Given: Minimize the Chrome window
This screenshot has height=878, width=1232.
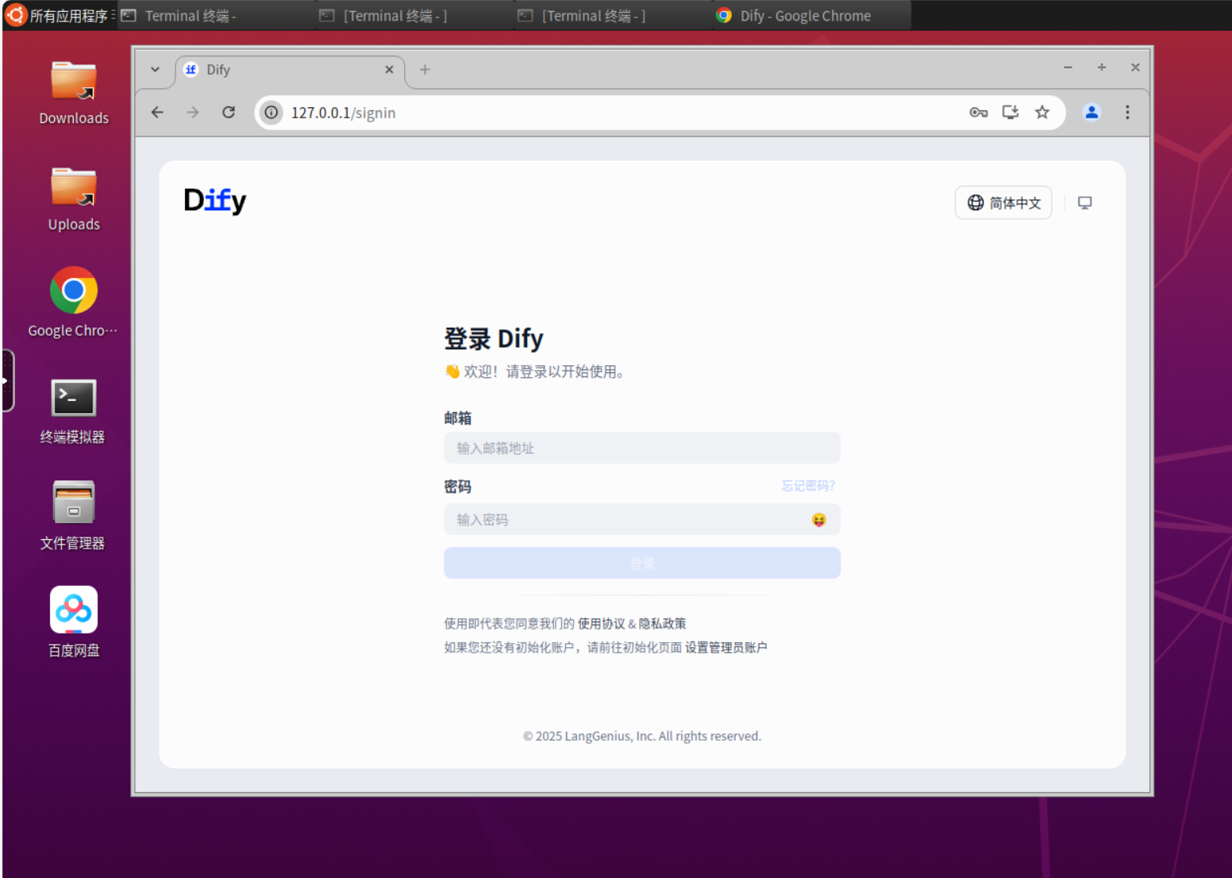Looking at the screenshot, I should point(1068,67).
